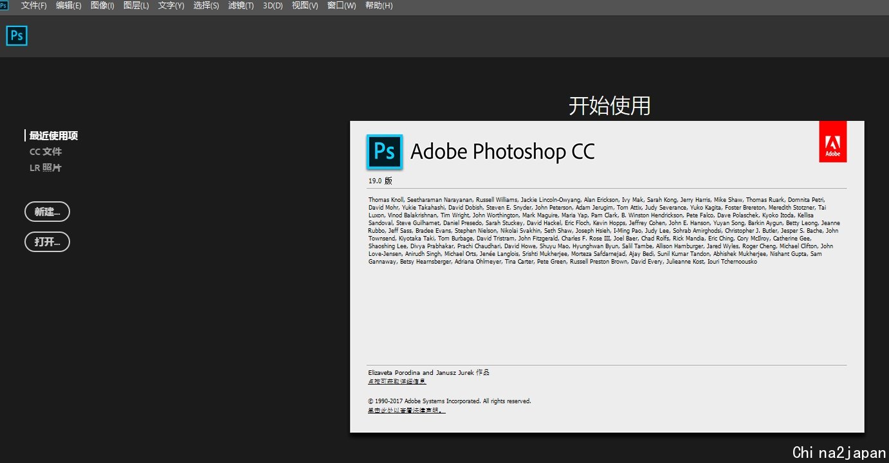Open the 帮助(H) menu
Image resolution: width=889 pixels, height=463 pixels.
(378, 6)
